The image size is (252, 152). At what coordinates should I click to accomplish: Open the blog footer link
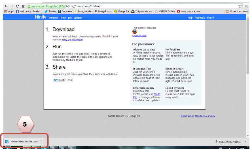197,116
